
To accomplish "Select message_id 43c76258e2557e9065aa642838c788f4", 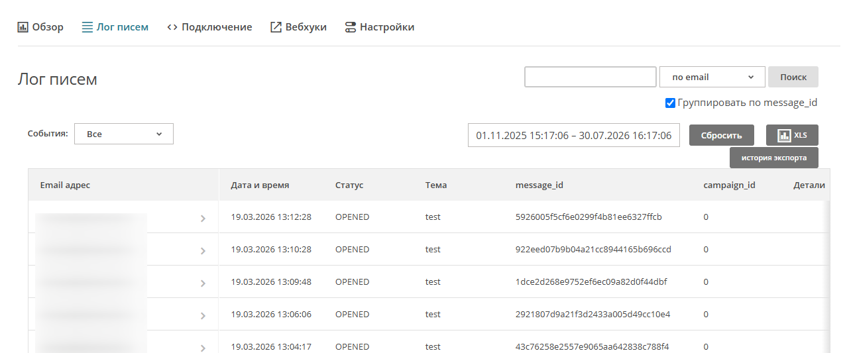I will 592,346.
